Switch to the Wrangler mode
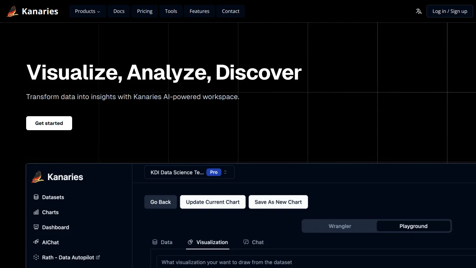This screenshot has height=268, width=476. point(340,226)
